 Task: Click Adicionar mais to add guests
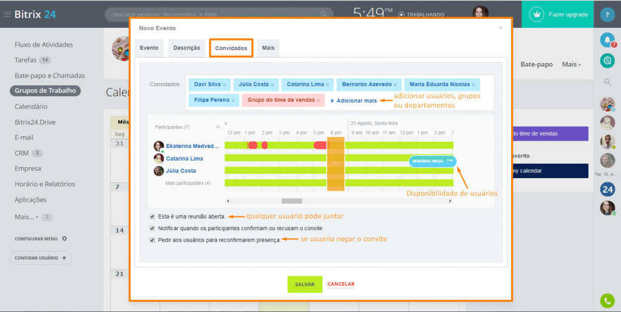point(353,101)
